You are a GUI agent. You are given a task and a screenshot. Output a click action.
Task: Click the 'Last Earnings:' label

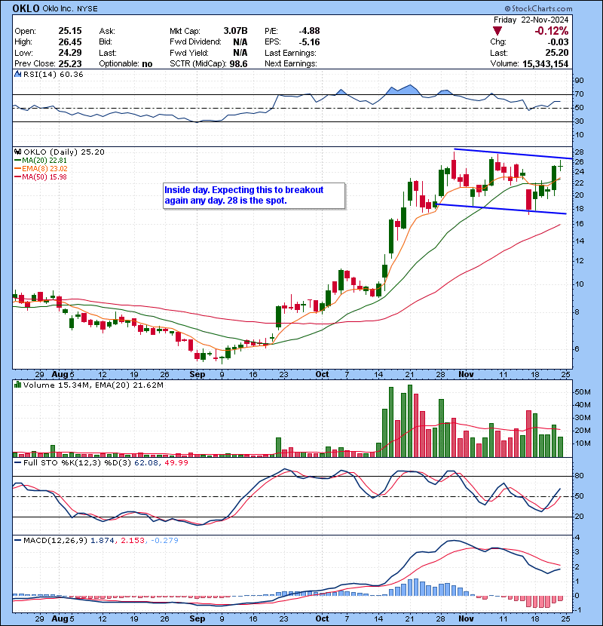tap(290, 53)
